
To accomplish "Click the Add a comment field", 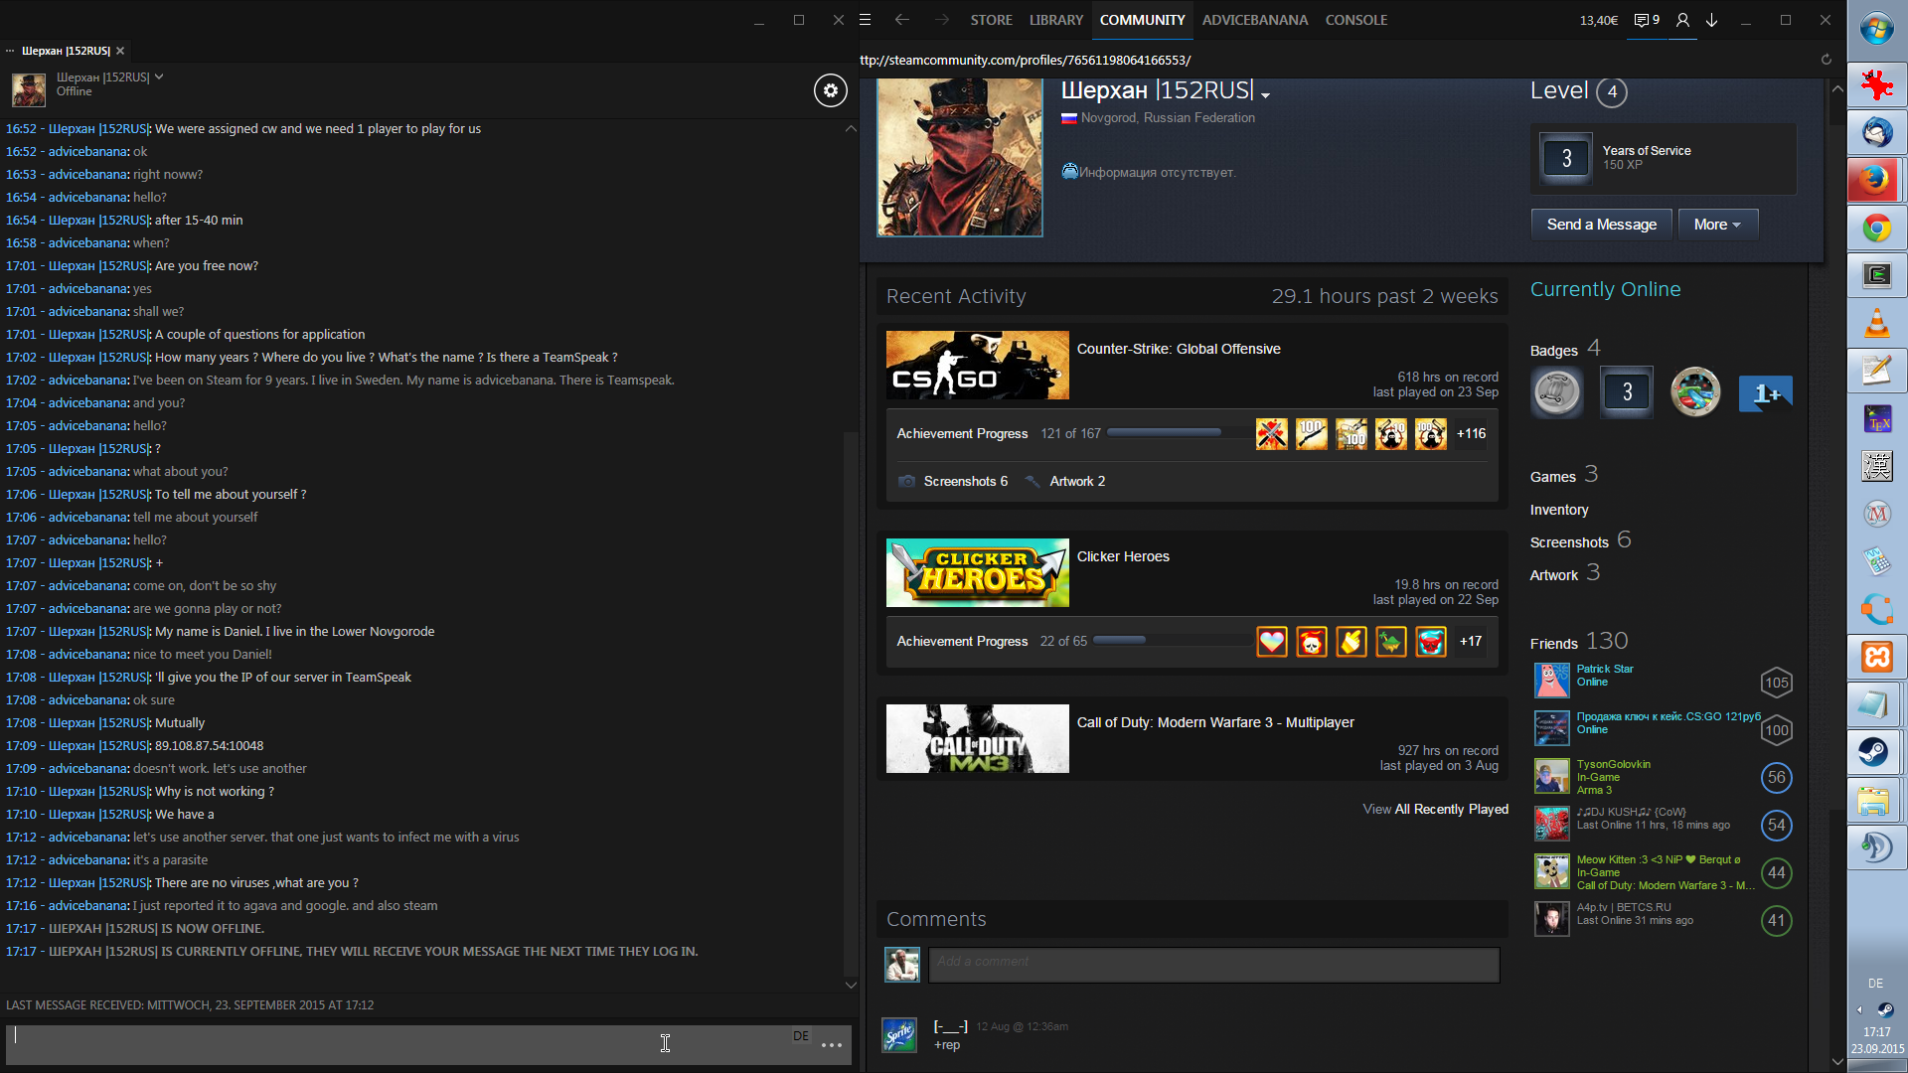I will pos(1212,965).
